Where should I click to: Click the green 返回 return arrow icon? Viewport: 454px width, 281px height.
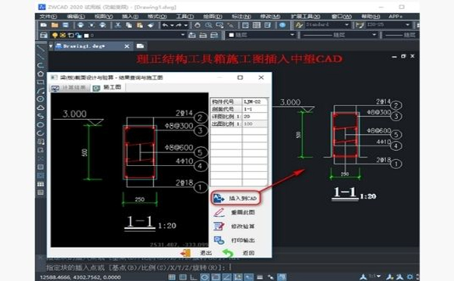click(x=228, y=253)
